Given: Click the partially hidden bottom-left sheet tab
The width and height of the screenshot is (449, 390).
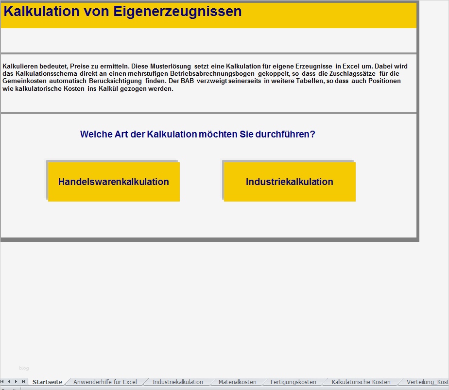Looking at the screenshot, I should pos(10,388).
